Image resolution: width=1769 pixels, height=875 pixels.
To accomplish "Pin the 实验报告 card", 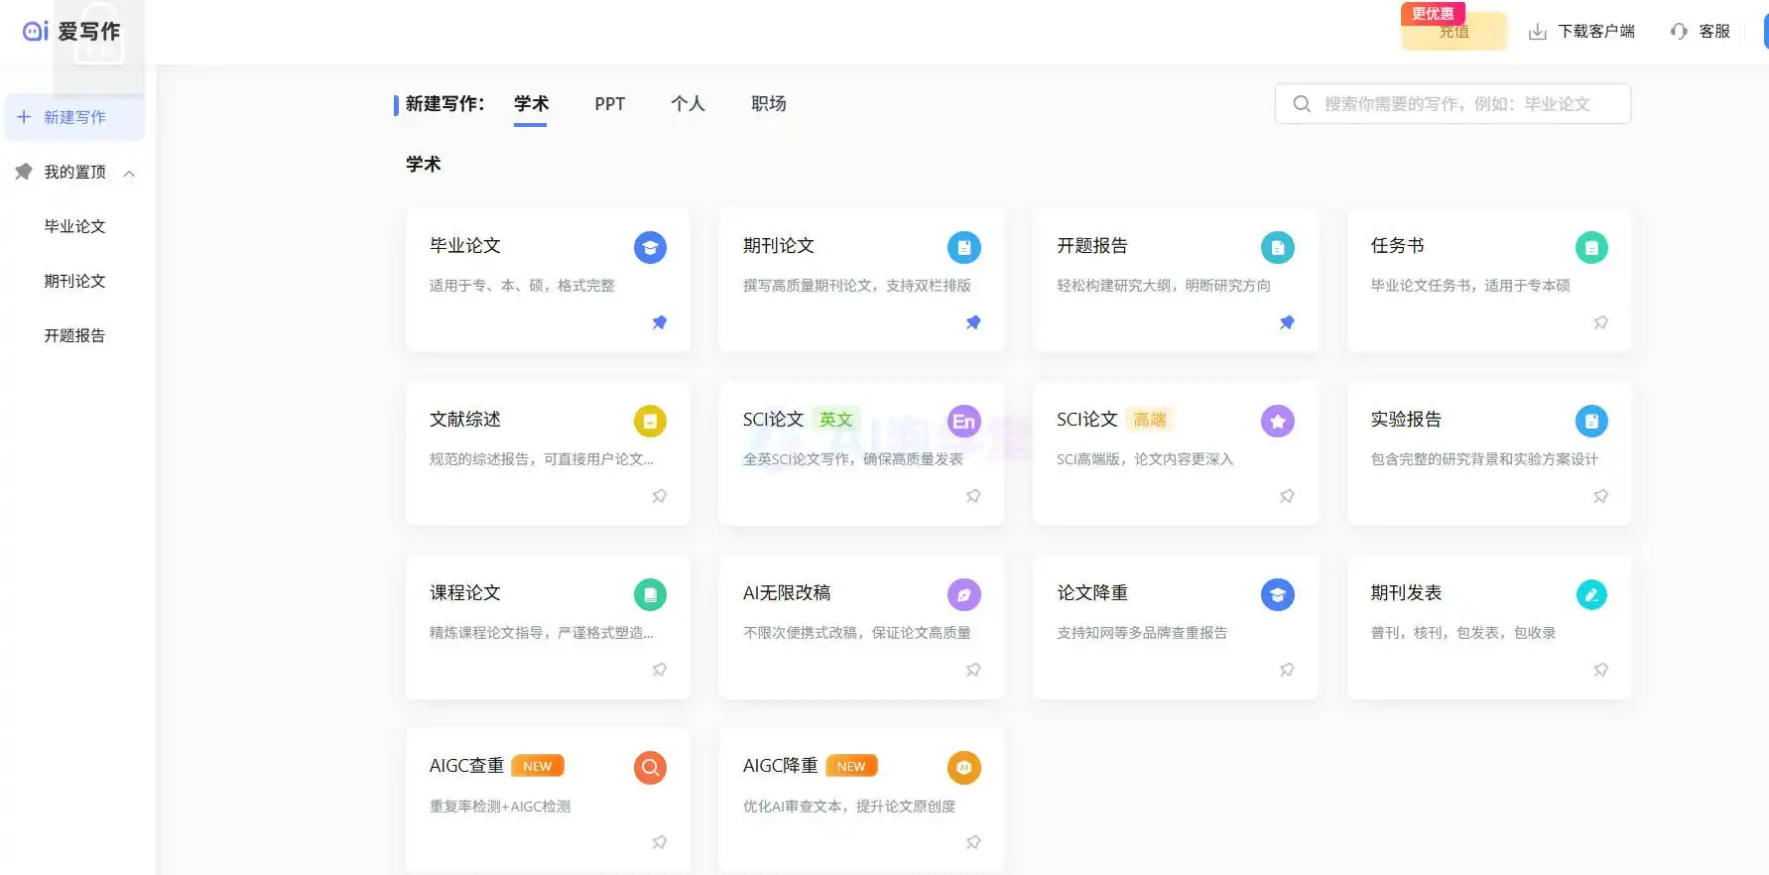I will 1600,496.
